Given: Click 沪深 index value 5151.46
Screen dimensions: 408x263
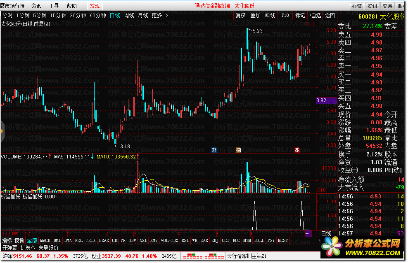Looking at the screenshot, I should click(23, 256).
